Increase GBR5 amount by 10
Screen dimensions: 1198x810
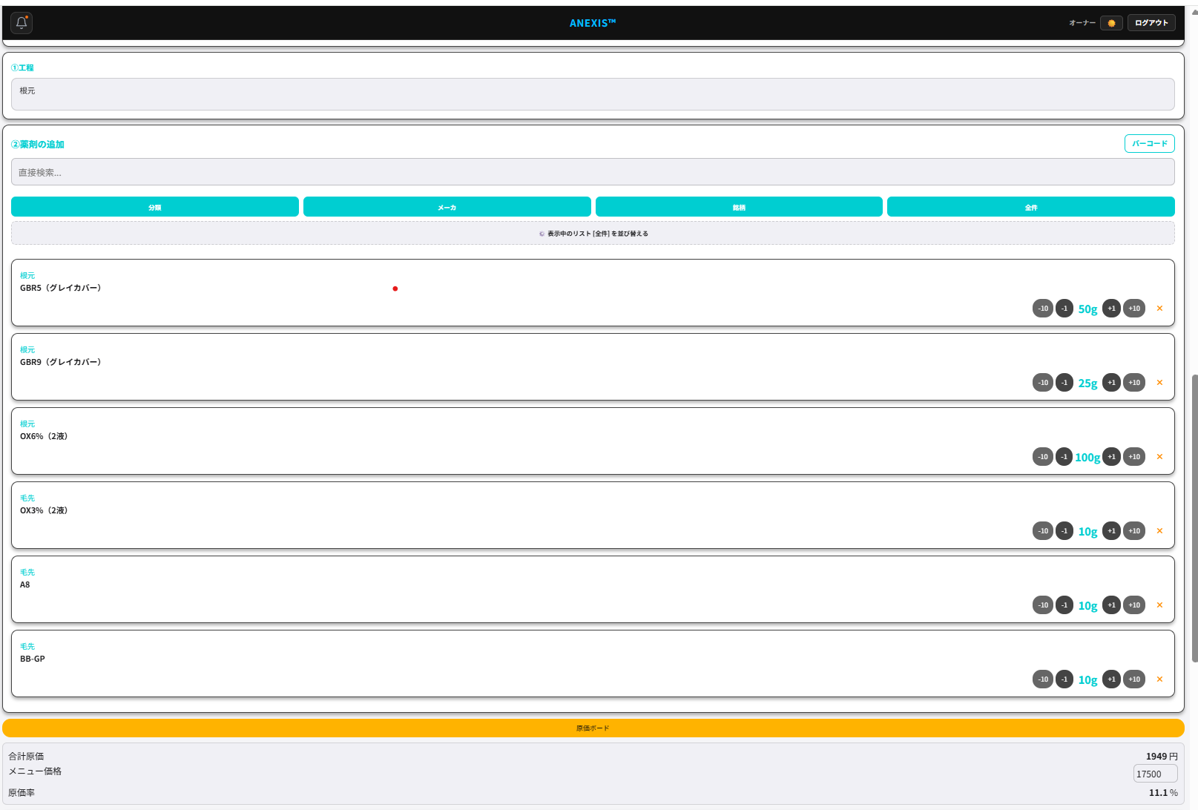[1134, 309]
